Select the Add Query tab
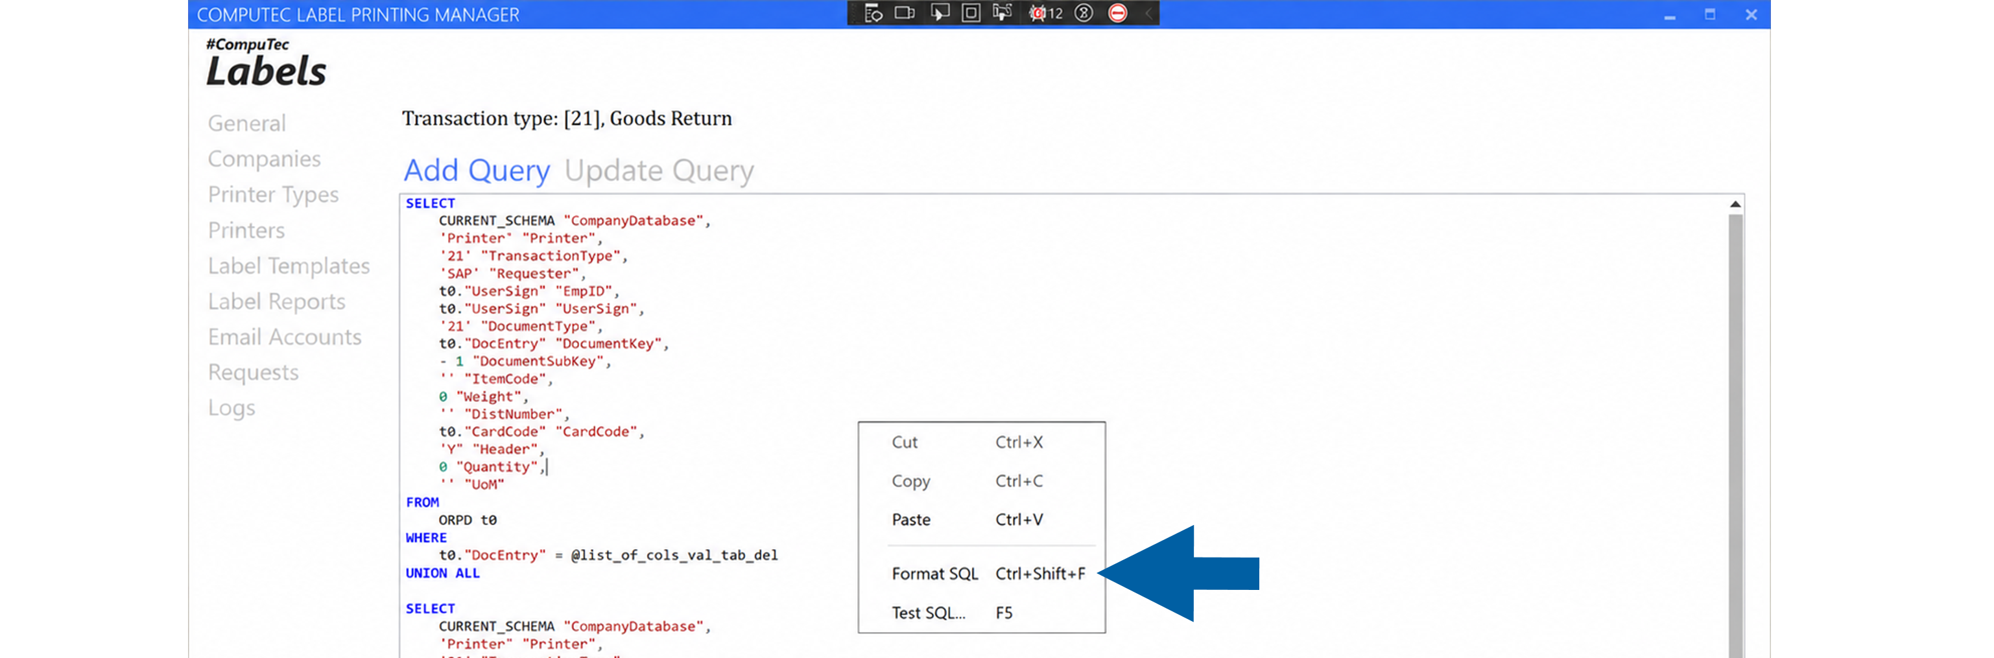 tap(477, 170)
